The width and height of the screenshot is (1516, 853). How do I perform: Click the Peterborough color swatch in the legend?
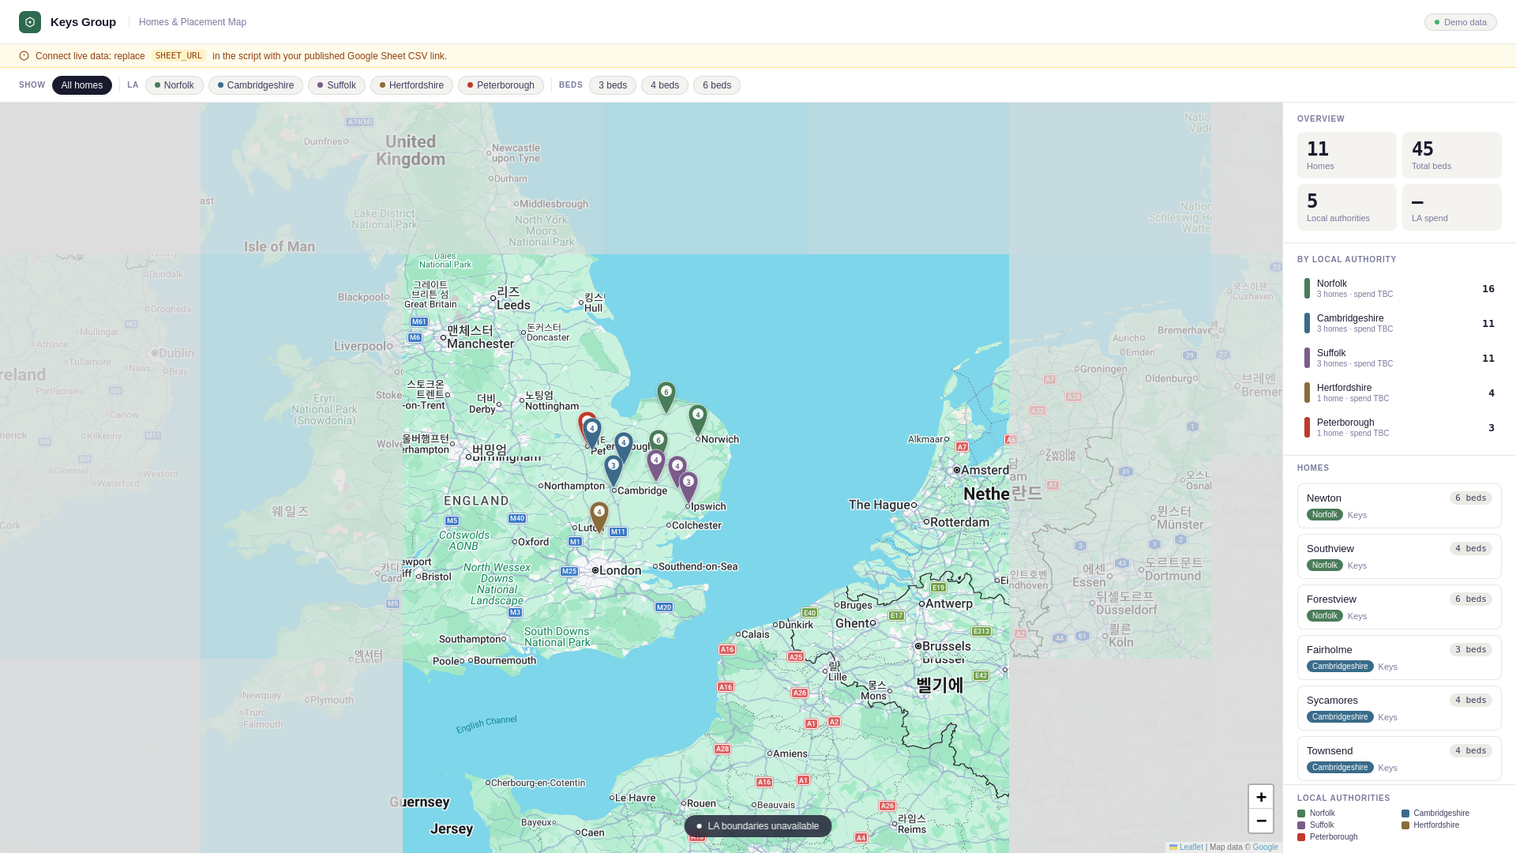(x=1301, y=837)
